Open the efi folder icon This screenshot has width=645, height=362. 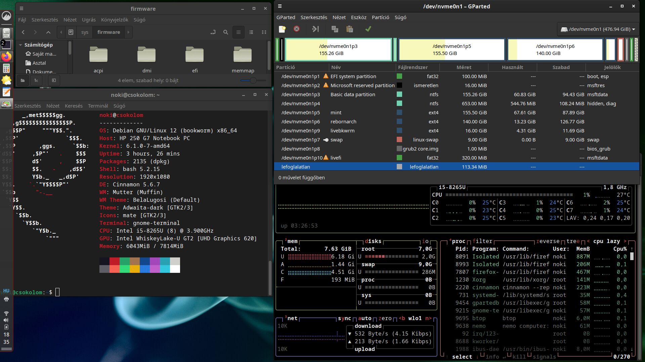(195, 55)
